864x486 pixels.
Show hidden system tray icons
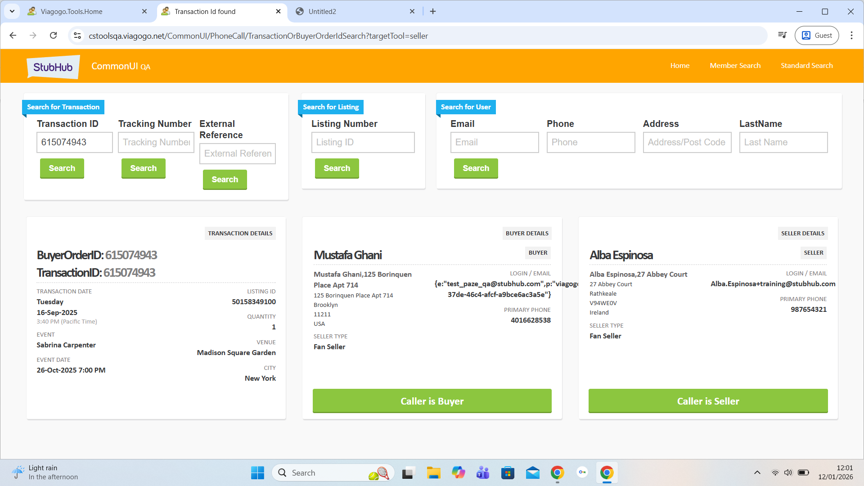pyautogui.click(x=757, y=472)
